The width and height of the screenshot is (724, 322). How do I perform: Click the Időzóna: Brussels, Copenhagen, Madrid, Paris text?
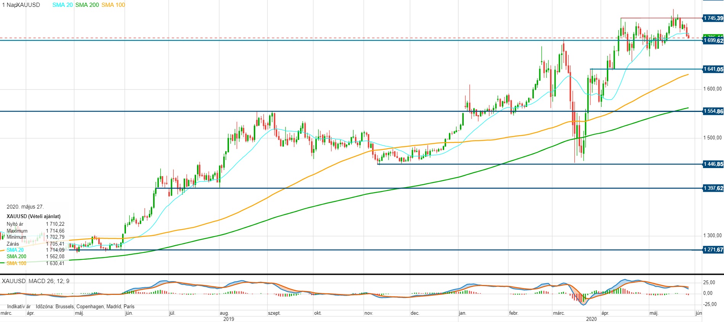click(x=85, y=307)
